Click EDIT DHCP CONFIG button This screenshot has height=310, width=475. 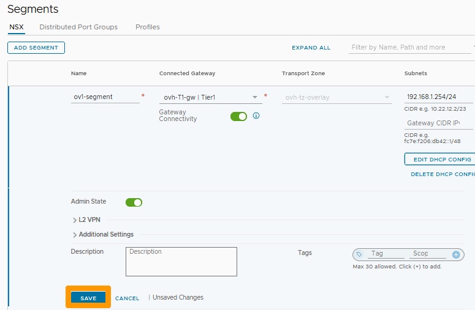(x=440, y=159)
